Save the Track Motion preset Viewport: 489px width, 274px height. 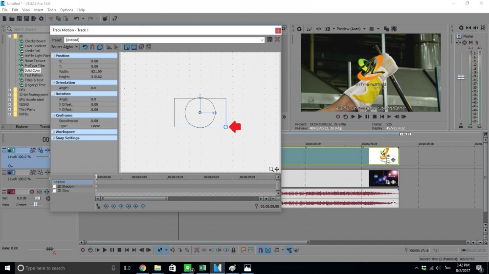click(270, 39)
